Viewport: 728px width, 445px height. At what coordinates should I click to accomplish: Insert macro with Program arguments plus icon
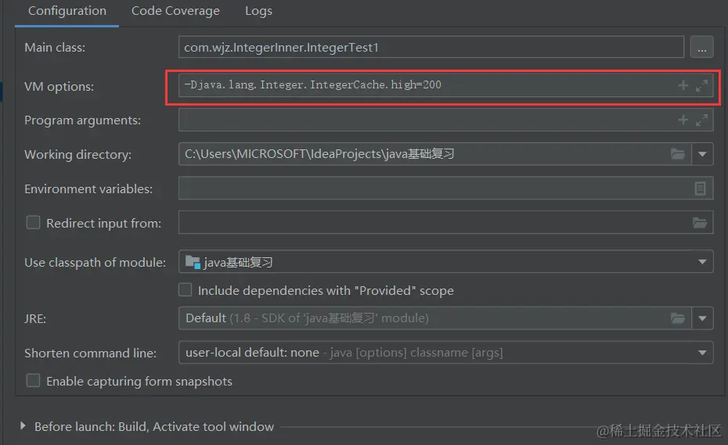(x=683, y=120)
